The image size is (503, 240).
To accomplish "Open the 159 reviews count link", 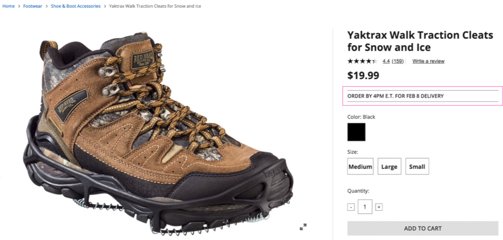I will pos(398,61).
